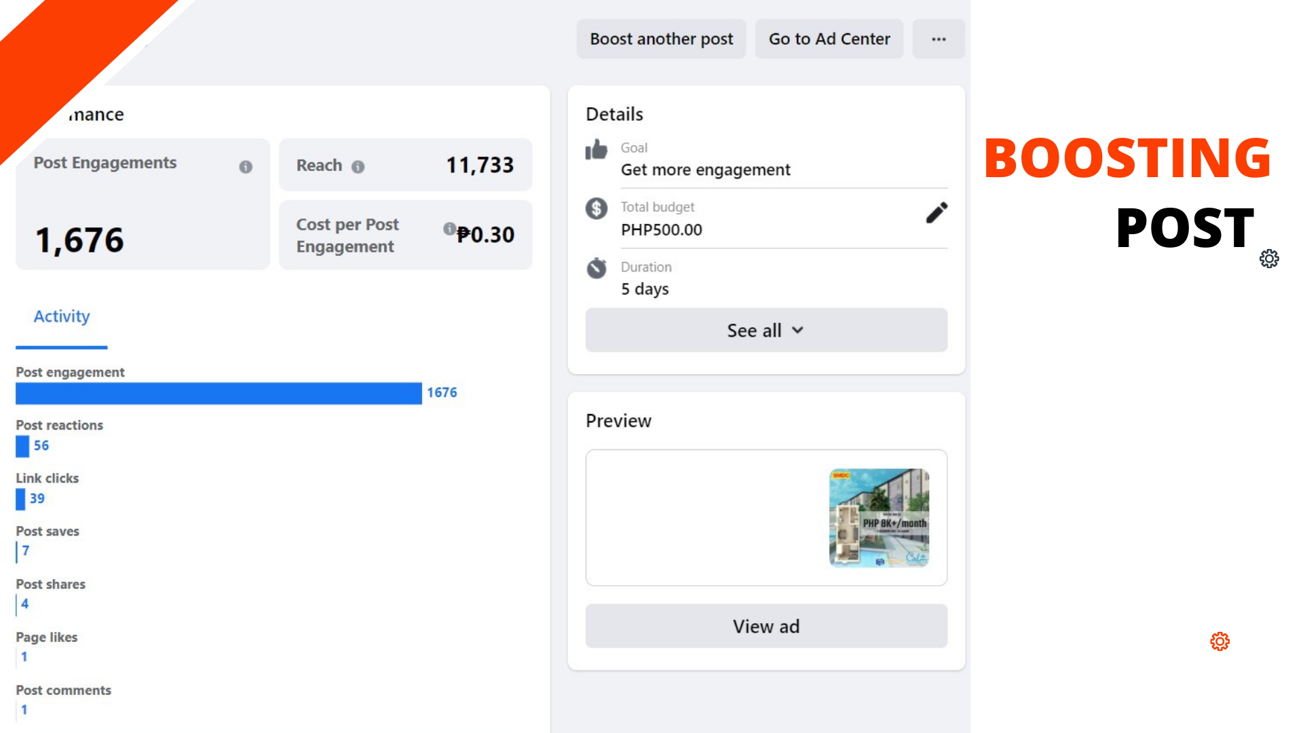The image size is (1303, 733).
Task: Click the Reach 11,733 metric card
Action: [x=405, y=165]
